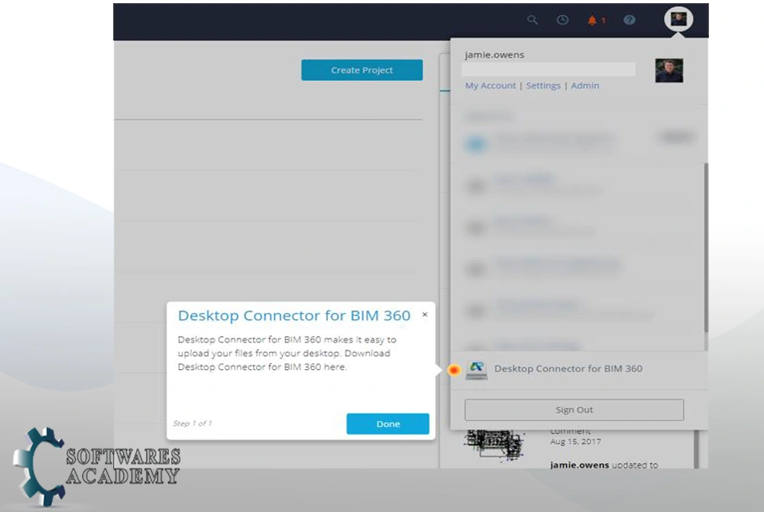Click the profile avatar in top bar
The image size is (764, 512).
pos(678,19)
